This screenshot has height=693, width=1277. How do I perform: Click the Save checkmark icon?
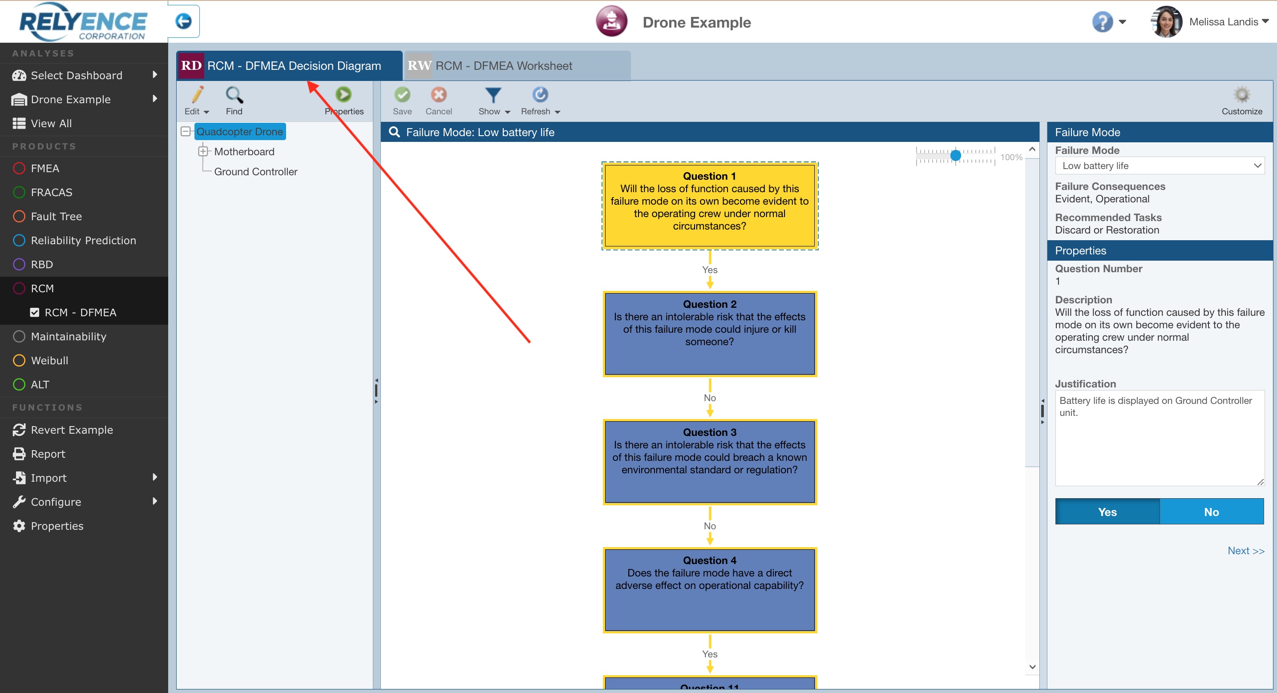coord(402,95)
